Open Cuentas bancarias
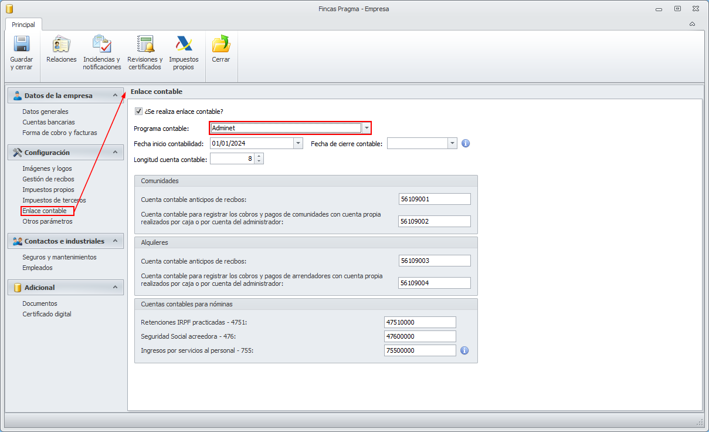The width and height of the screenshot is (709, 432). click(49, 122)
